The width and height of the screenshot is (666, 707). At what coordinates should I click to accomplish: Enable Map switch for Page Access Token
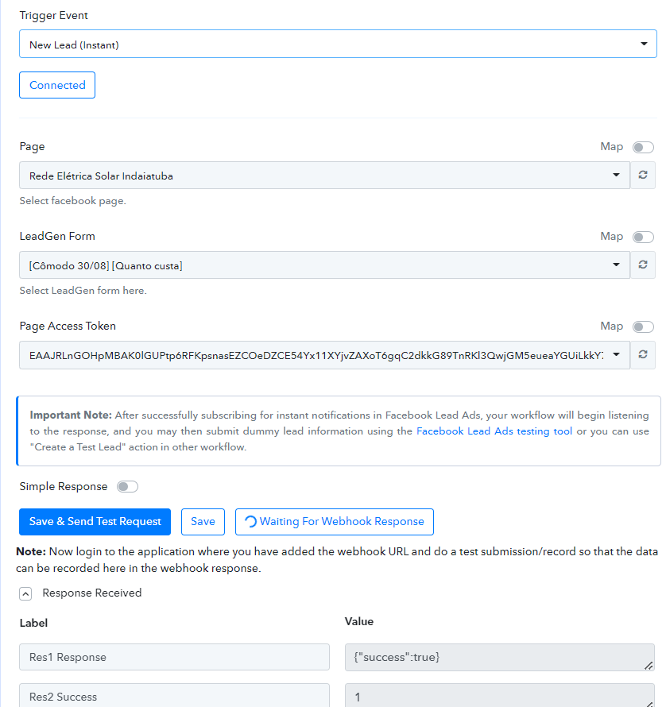[643, 326]
